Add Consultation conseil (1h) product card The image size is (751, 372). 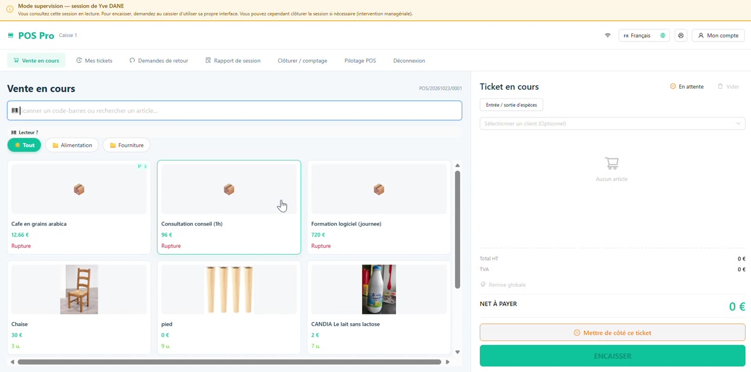tap(229, 207)
